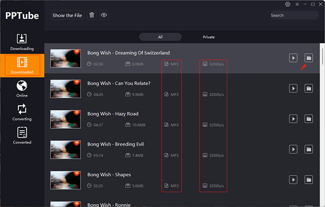
Task: Click title Bong Wish - Hazy Road
Action: (113, 114)
